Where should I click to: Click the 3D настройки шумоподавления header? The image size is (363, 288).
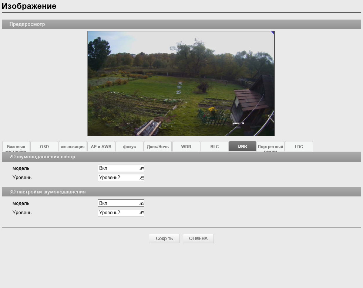181,192
